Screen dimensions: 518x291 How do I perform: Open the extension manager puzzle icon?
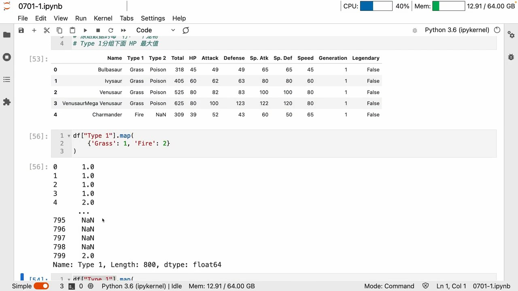click(x=7, y=102)
